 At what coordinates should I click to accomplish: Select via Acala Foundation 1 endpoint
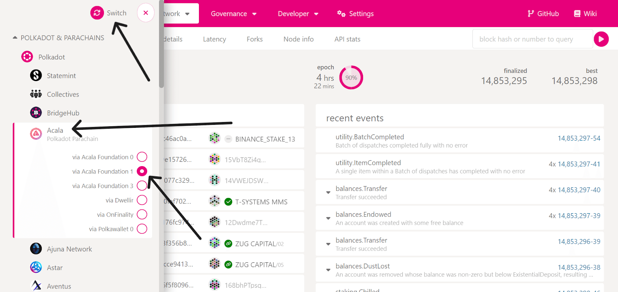(x=142, y=171)
